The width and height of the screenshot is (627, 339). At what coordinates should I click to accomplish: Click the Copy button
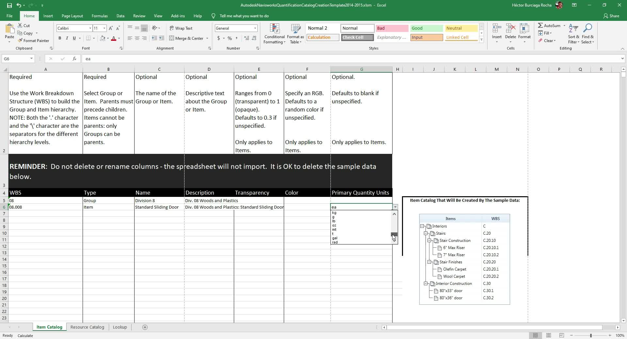coord(25,33)
